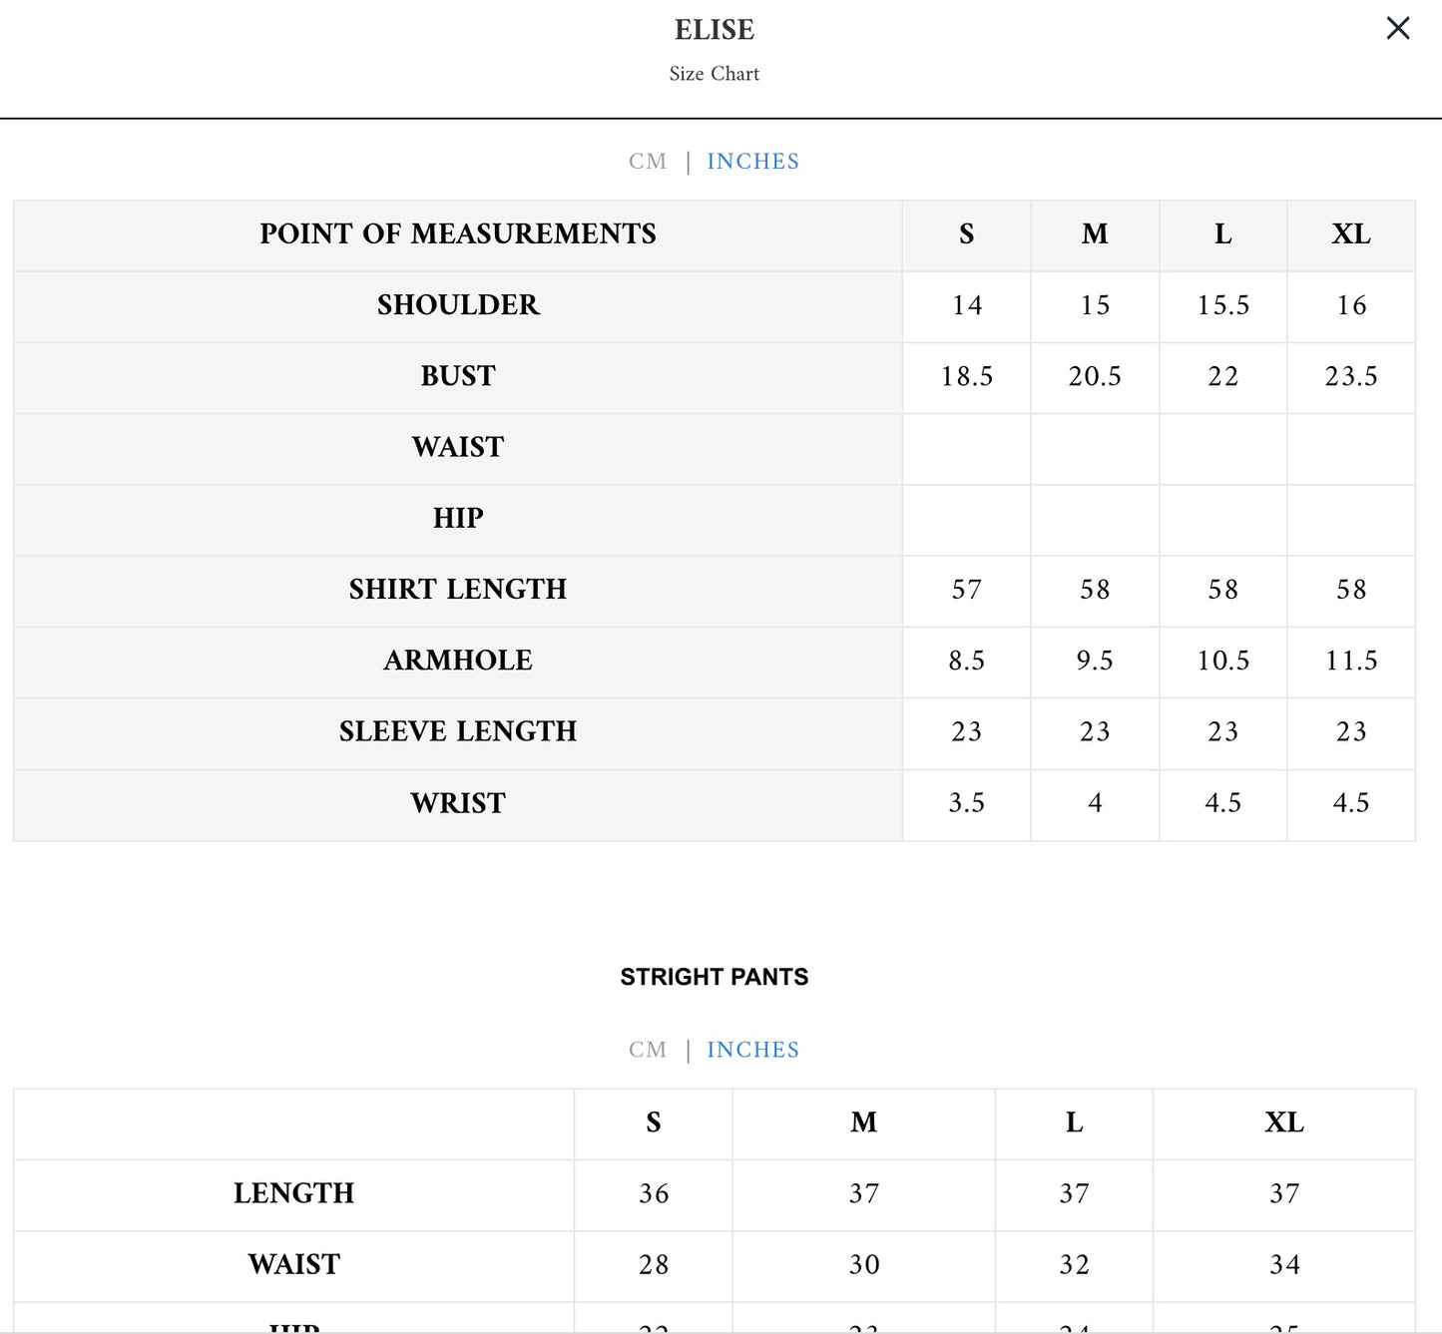Select the 18.5 bust measurement cell
This screenshot has width=1442, height=1334.
(x=966, y=376)
